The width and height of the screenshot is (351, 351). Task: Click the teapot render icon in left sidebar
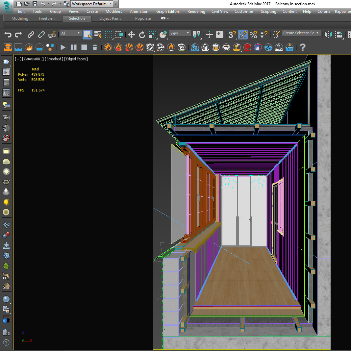(6, 61)
